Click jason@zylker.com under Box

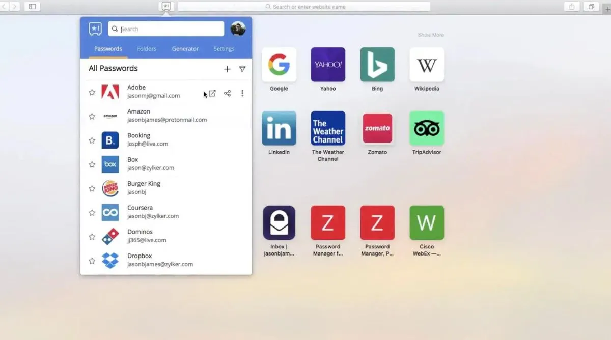click(151, 168)
